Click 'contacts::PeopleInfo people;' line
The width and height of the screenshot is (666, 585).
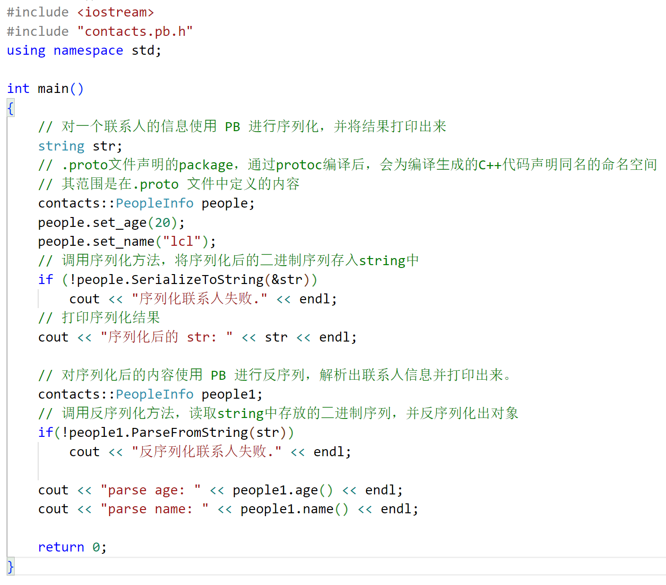click(x=146, y=203)
